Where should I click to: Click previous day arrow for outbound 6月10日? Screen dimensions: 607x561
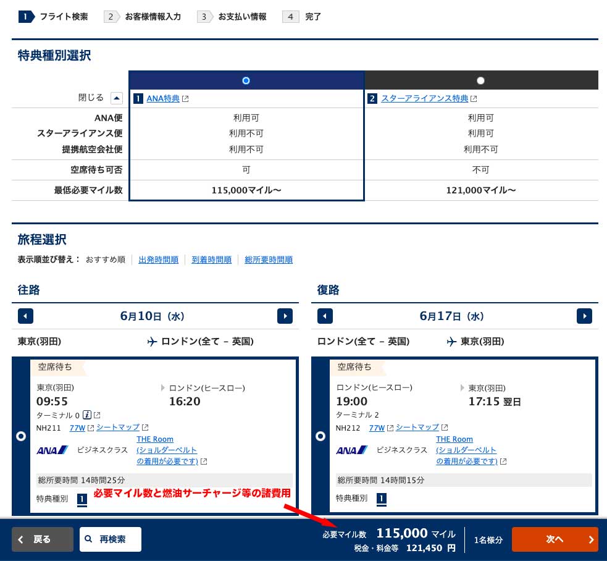pos(25,316)
